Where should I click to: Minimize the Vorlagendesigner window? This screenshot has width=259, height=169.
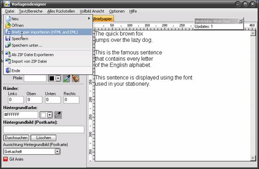coord(238,4)
